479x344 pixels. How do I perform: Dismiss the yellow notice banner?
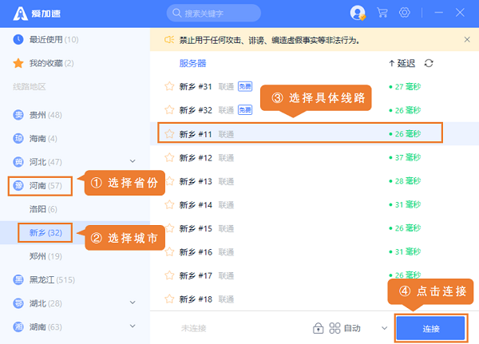[467, 39]
